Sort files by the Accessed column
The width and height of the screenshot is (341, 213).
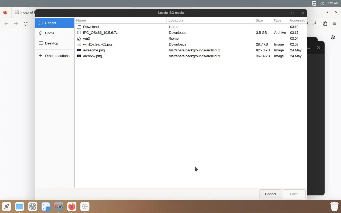[297, 20]
